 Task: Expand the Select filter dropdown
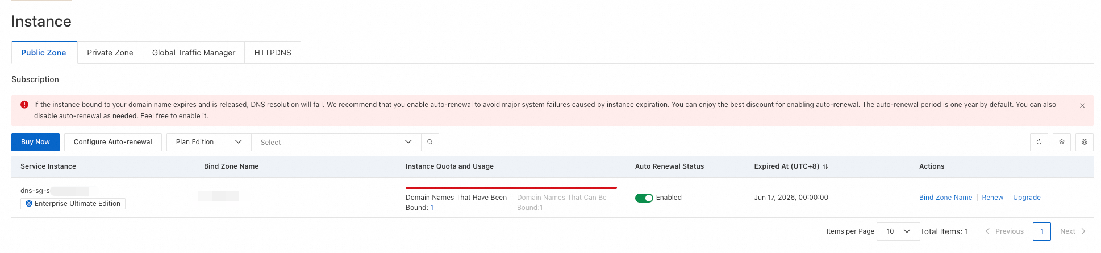point(336,142)
